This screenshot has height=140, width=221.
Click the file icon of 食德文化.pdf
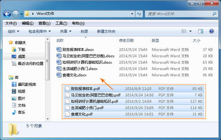coord(67,114)
